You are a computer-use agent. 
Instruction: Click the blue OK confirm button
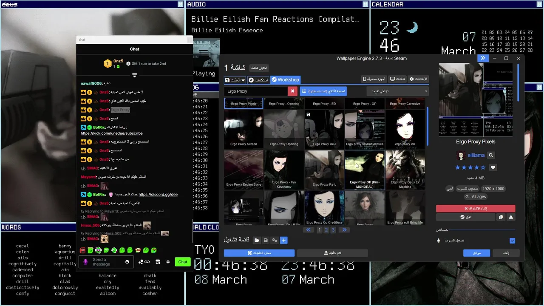(x=476, y=253)
